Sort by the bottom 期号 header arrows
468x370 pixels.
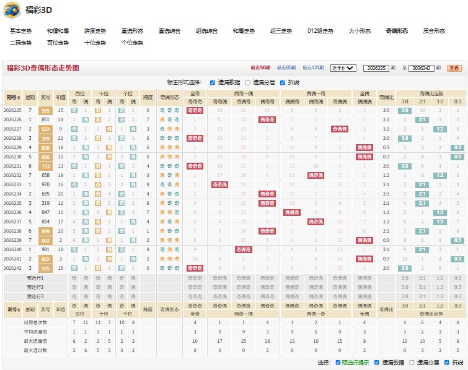point(19,310)
